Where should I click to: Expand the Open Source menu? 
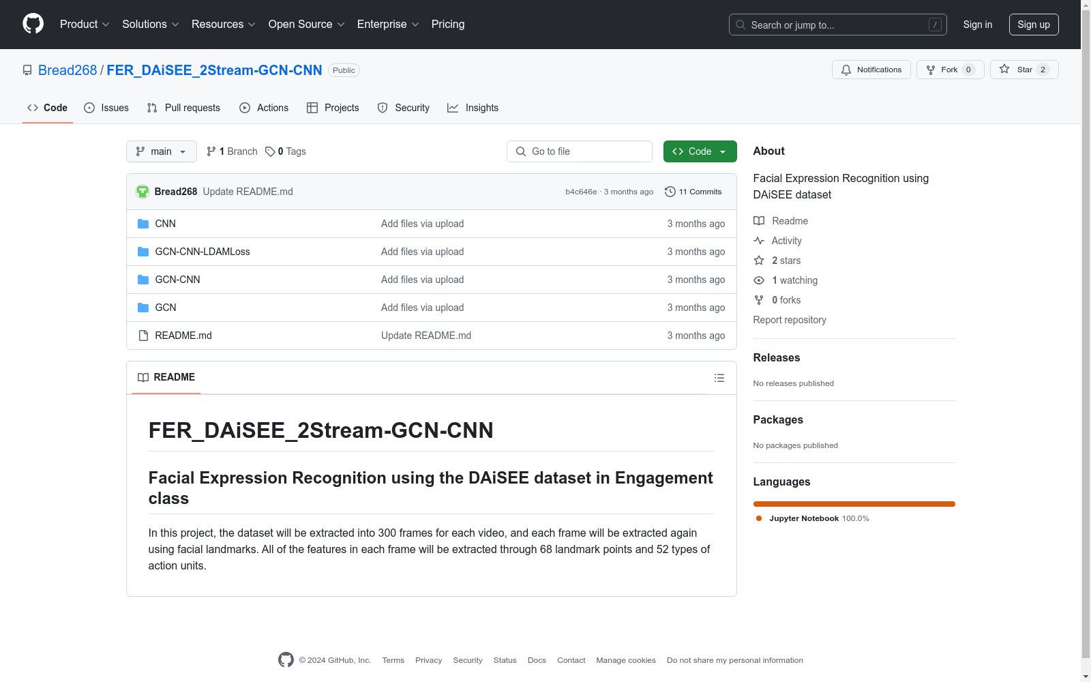[x=307, y=24]
